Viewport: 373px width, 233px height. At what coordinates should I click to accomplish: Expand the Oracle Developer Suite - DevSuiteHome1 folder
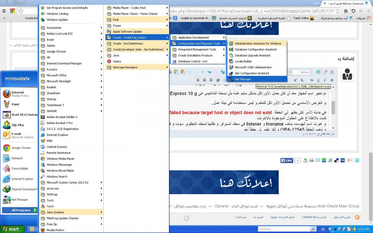coord(138,49)
